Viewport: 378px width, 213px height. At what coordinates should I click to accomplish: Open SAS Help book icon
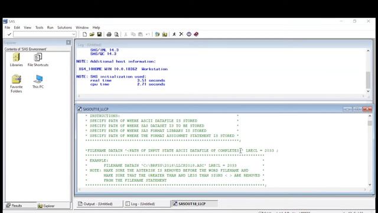pyautogui.click(x=196, y=34)
